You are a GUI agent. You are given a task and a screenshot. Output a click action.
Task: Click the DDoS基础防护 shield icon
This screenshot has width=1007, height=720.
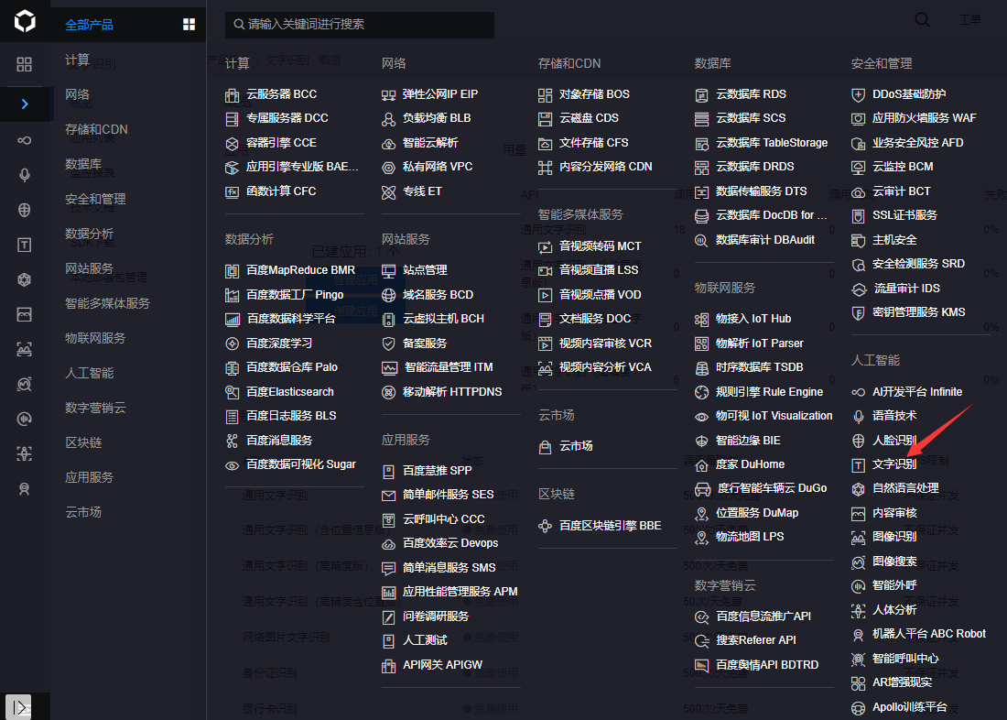pyautogui.click(x=858, y=95)
